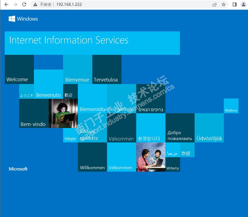Click the Internet Information Services banner
248x217 pixels.
92,43
